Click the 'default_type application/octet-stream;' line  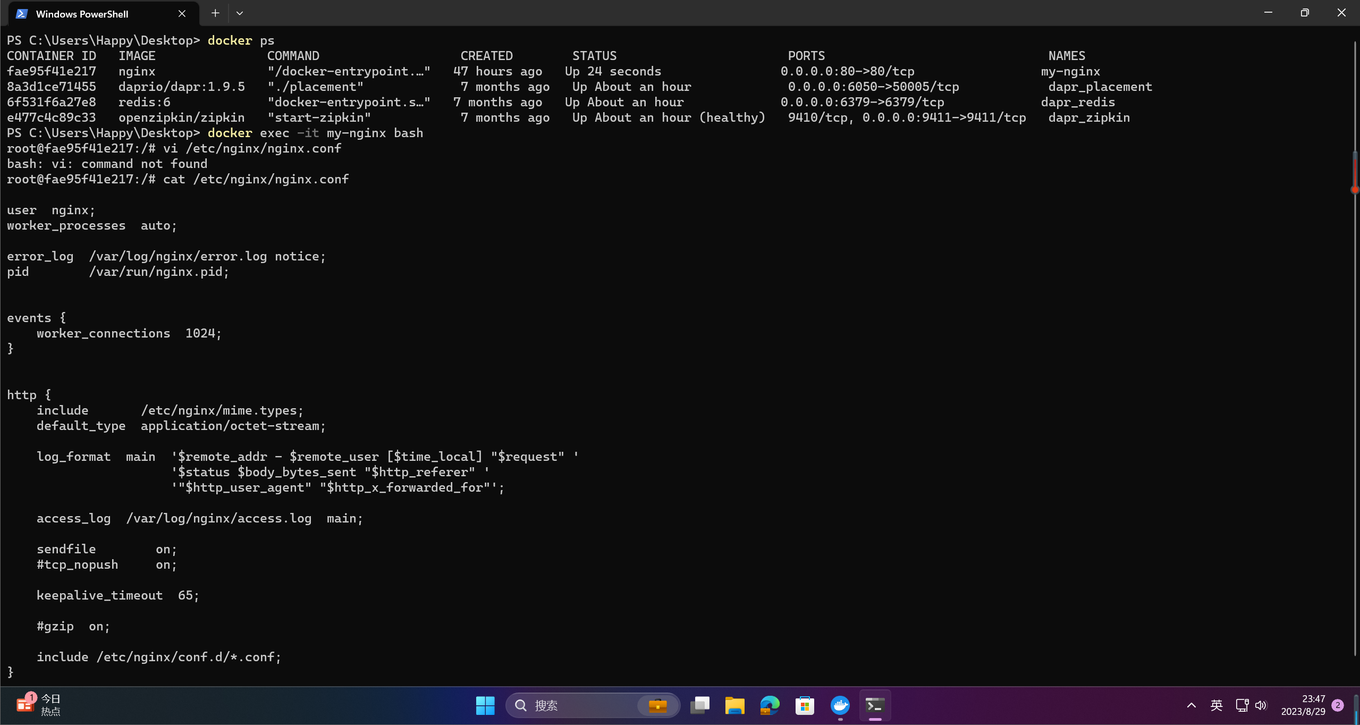coord(181,426)
